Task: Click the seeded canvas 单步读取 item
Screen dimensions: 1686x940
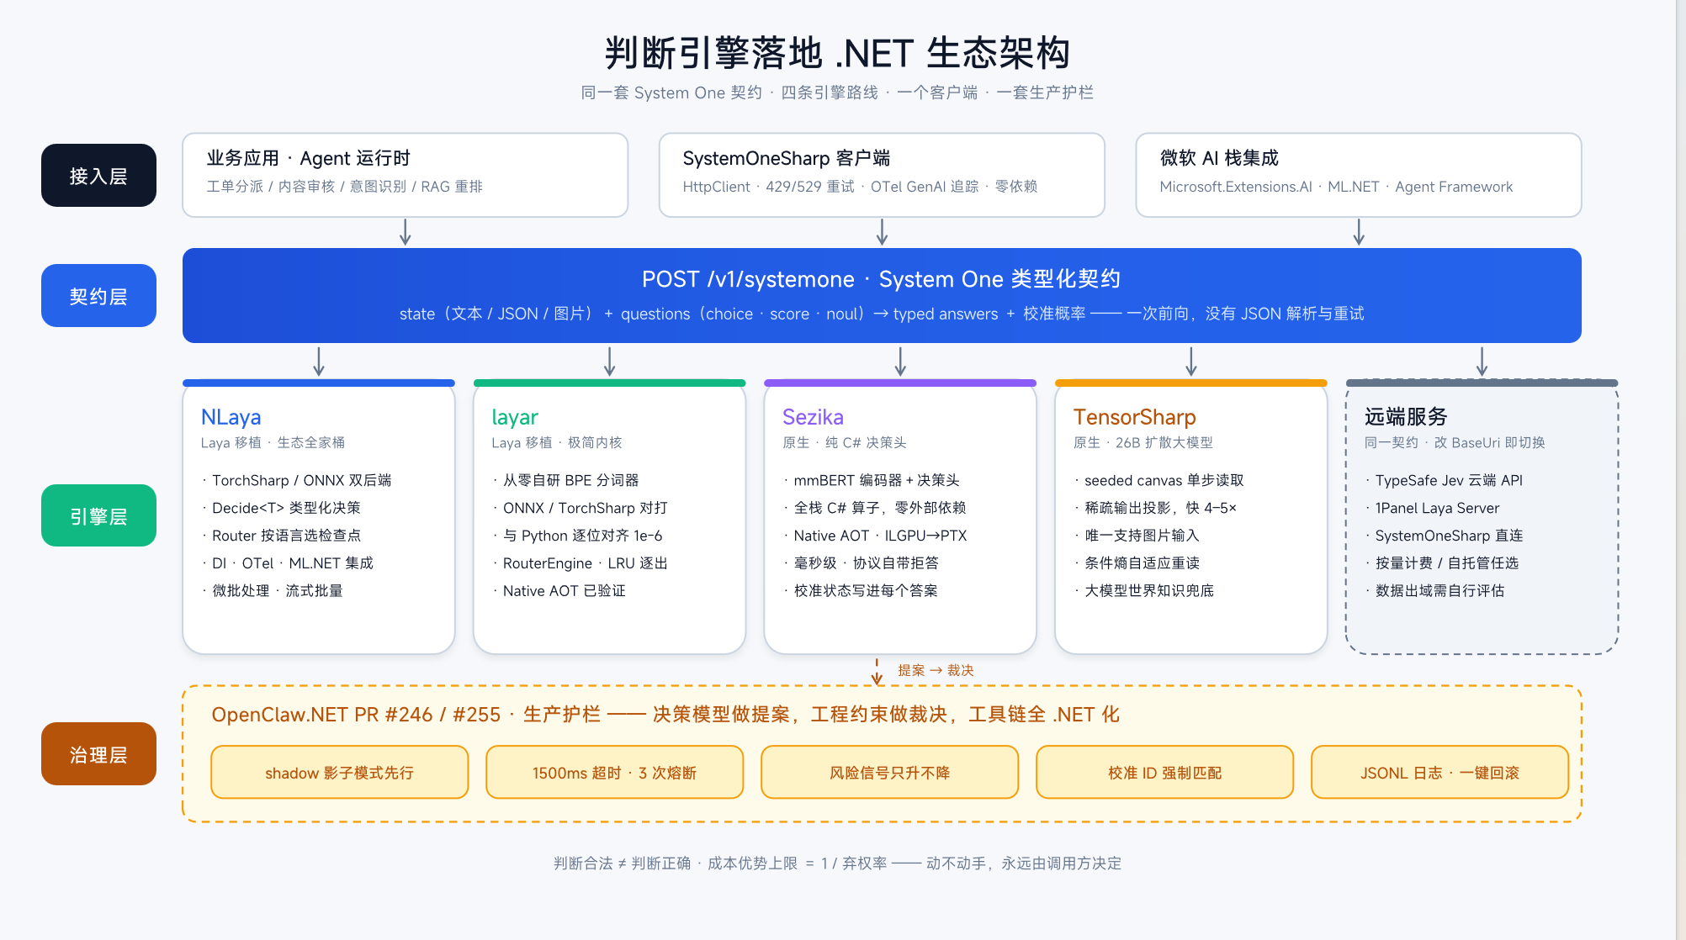Action: point(1164,480)
